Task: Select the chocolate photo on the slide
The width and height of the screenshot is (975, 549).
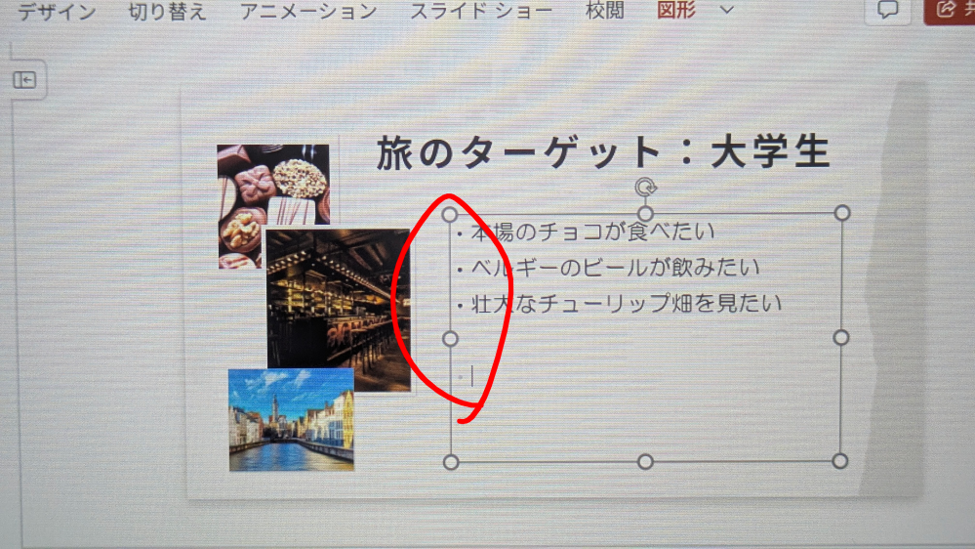Action: 273,185
